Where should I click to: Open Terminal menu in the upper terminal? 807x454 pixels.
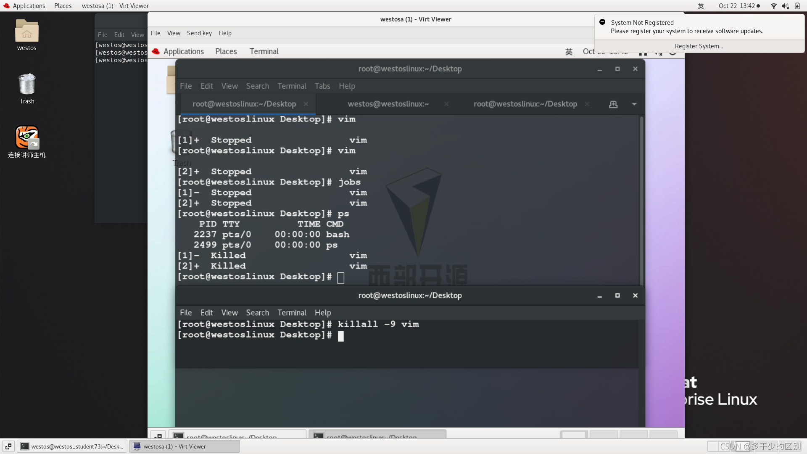(292, 86)
